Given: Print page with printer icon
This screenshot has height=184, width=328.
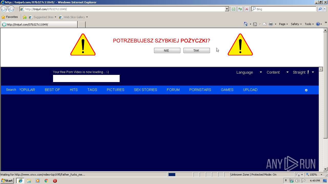Looking at the screenshot, I should pos(271,24).
